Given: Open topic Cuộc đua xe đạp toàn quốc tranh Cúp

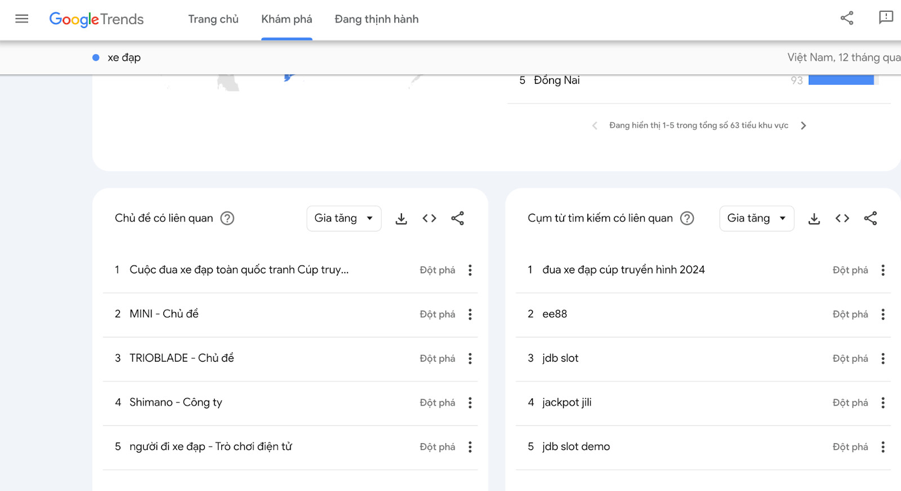Looking at the screenshot, I should click(239, 270).
